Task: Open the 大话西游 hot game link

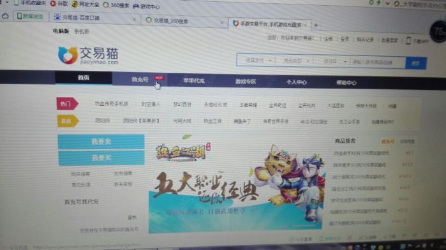Action: point(336,106)
